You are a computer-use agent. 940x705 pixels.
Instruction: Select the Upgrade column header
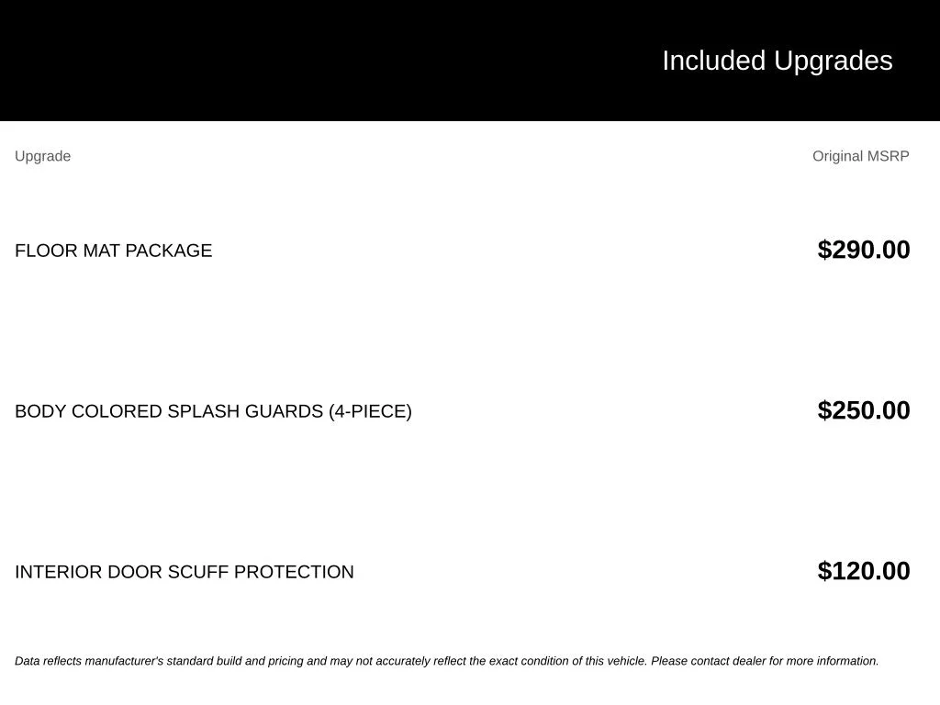coord(42,156)
